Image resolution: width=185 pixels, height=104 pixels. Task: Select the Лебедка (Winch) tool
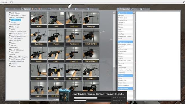125,23
